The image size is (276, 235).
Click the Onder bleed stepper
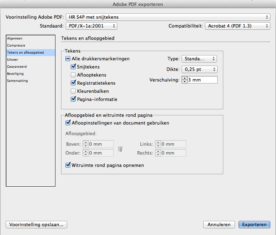[x=86, y=153]
